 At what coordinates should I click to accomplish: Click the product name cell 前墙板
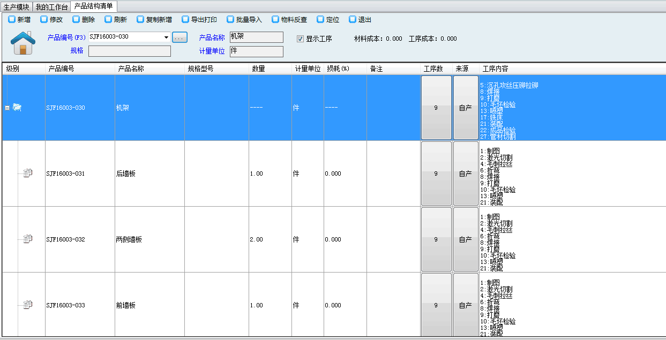coord(150,305)
